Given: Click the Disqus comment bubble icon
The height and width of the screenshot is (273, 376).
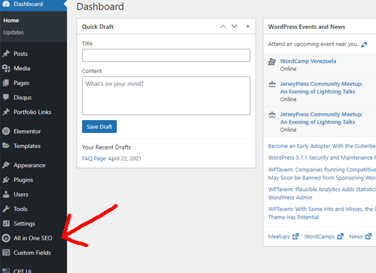Looking at the screenshot, I should (x=5, y=98).
